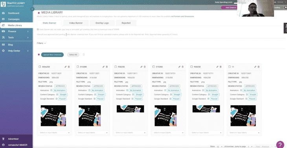Viewport: 287px width, 148px height.
Task: Click the TrafficJunky logo icon
Action: 3,4
